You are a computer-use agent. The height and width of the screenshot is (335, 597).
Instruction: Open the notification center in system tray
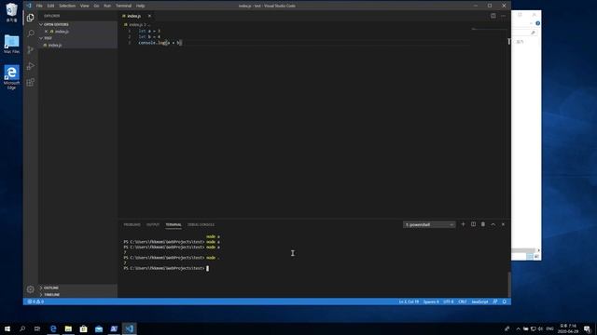coord(587,328)
